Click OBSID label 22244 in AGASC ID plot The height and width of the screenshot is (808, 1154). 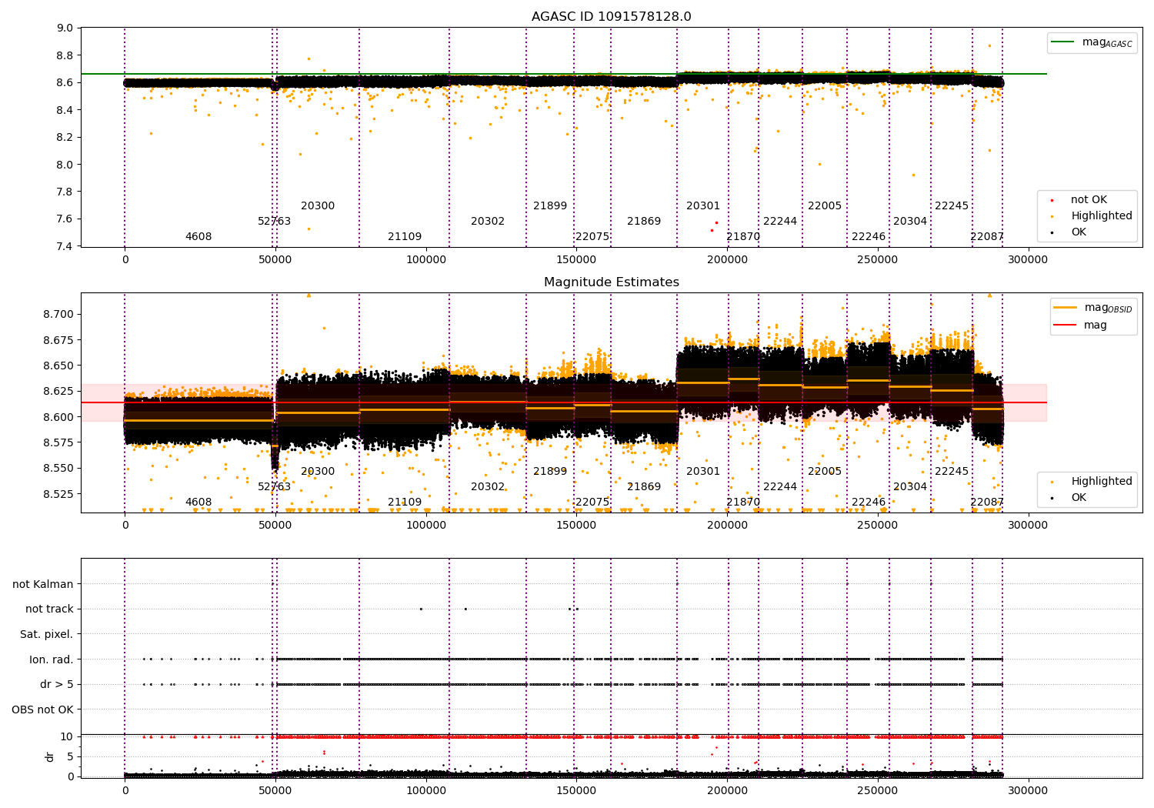[780, 222]
